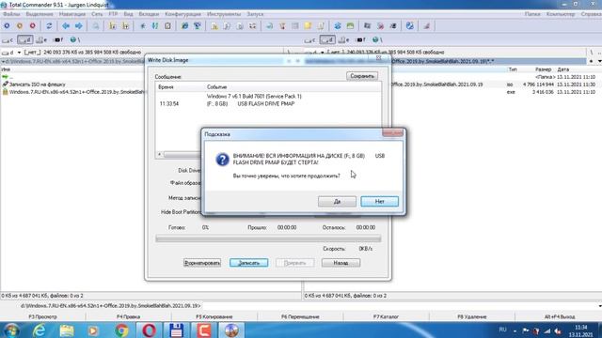This screenshot has width=602, height=338.
Task: Open the Файлы menu
Action: tap(11, 14)
